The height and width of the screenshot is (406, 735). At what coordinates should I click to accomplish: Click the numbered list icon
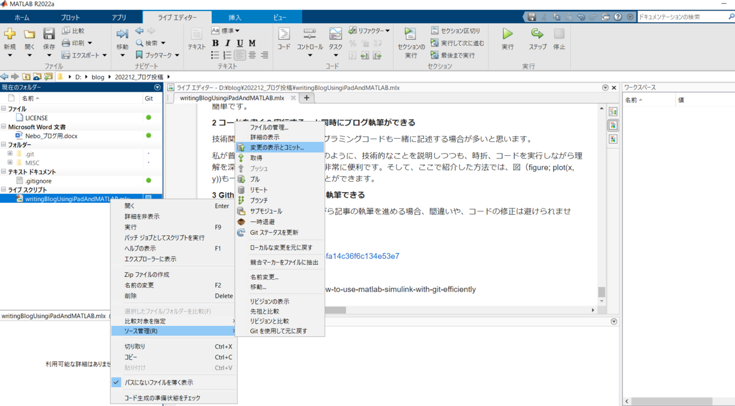point(228,55)
